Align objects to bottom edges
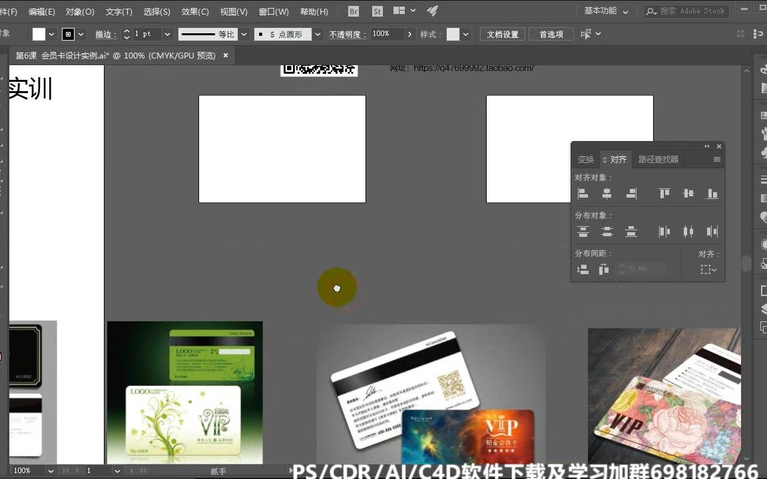This screenshot has width=767, height=479. coord(712,193)
